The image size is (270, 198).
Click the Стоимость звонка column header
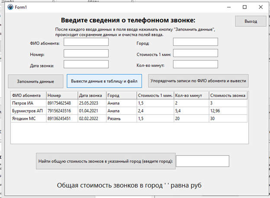[228, 96]
